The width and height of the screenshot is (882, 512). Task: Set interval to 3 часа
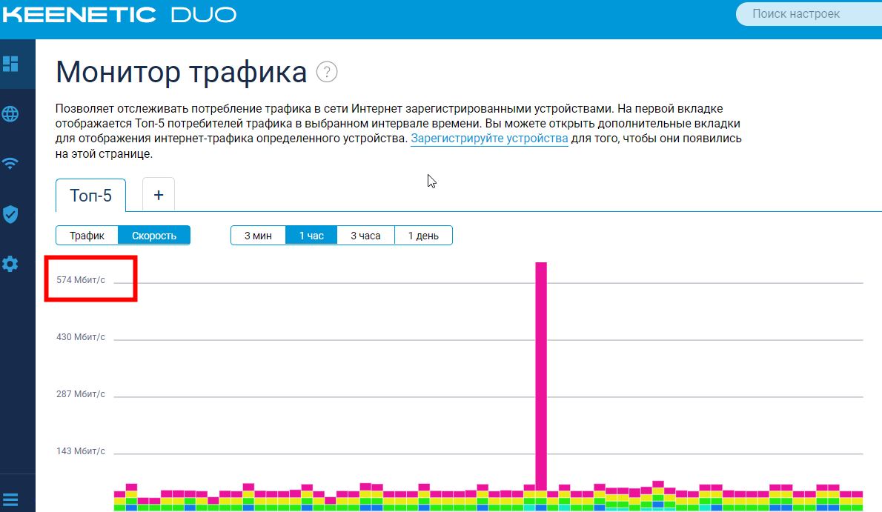365,236
